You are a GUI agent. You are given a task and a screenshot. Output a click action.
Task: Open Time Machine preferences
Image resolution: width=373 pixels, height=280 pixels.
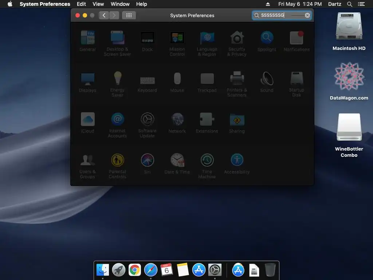pyautogui.click(x=207, y=166)
